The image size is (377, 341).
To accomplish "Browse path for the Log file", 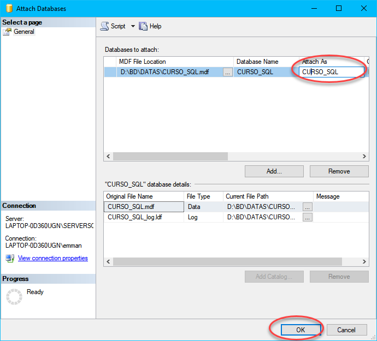I will [308, 217].
